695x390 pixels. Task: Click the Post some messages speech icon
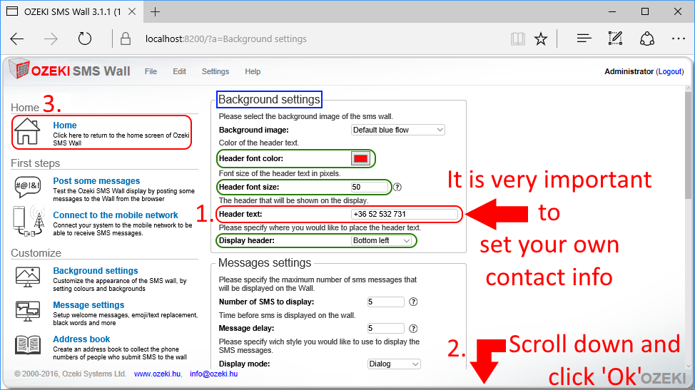[28, 188]
